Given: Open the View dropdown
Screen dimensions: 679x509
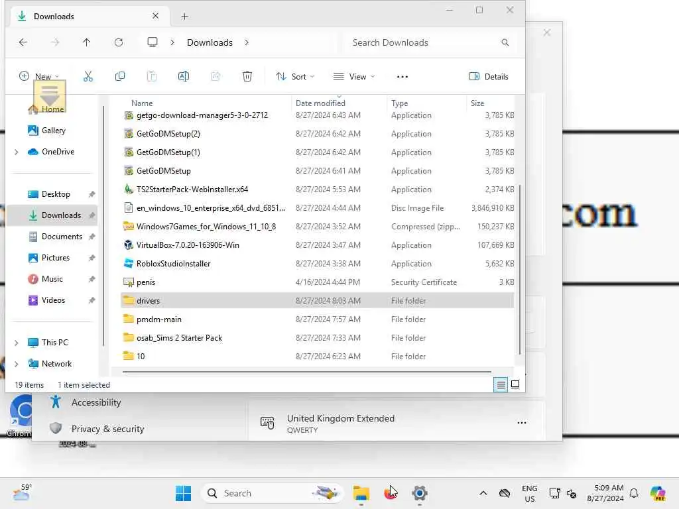Looking at the screenshot, I should (354, 77).
